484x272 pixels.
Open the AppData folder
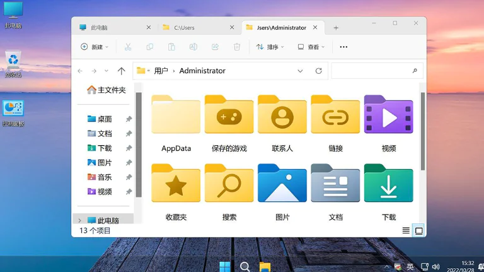coord(176,124)
